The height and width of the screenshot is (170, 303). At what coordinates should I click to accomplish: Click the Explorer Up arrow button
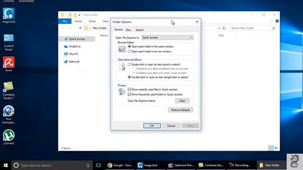(80, 28)
